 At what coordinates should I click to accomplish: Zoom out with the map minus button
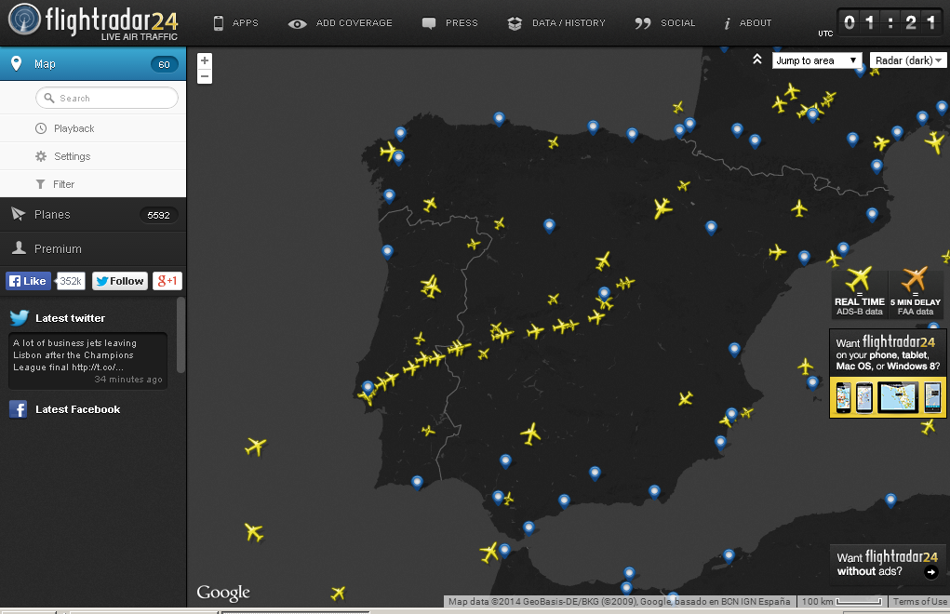(205, 76)
